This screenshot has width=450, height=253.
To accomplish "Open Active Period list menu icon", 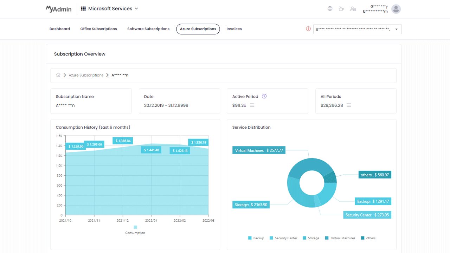I will point(252,105).
